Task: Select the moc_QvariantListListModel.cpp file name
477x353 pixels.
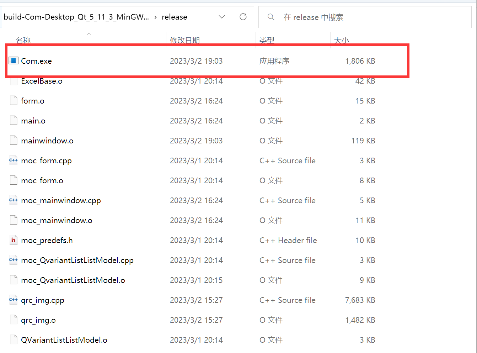Action: click(77, 260)
